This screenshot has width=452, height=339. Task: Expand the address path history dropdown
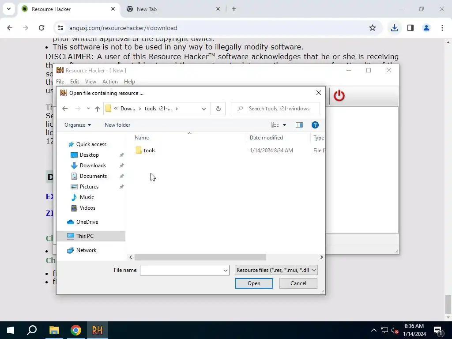click(x=204, y=109)
